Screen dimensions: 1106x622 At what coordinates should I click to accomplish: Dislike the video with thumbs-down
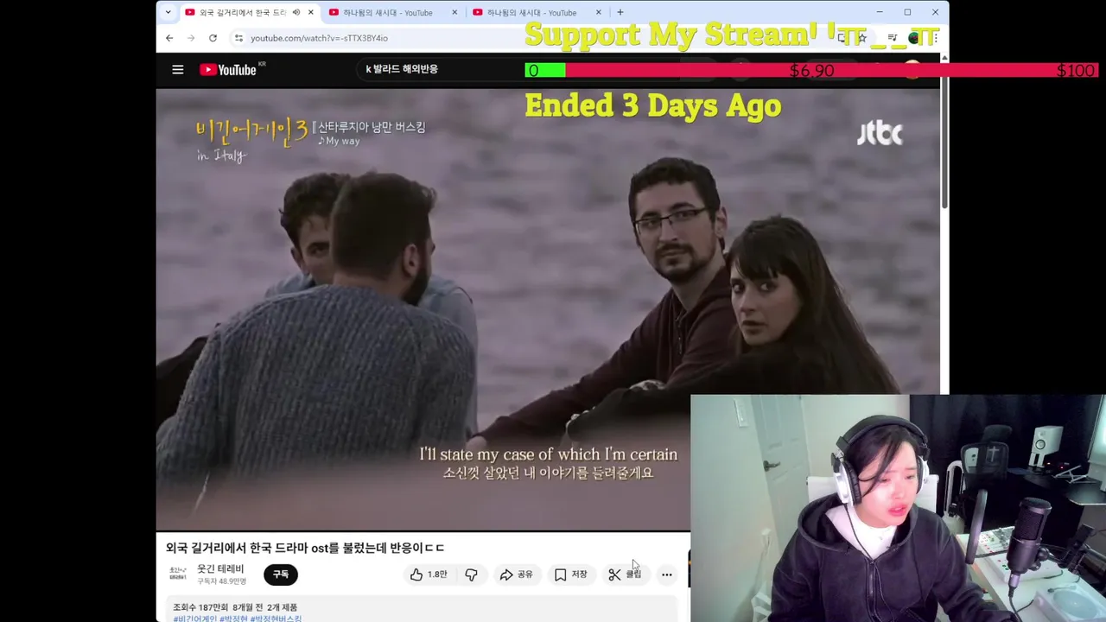click(471, 574)
